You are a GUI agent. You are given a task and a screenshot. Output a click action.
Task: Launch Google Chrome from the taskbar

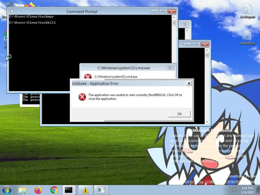[54, 190]
